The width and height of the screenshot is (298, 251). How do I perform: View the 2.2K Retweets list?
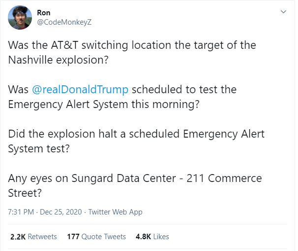(x=33, y=237)
